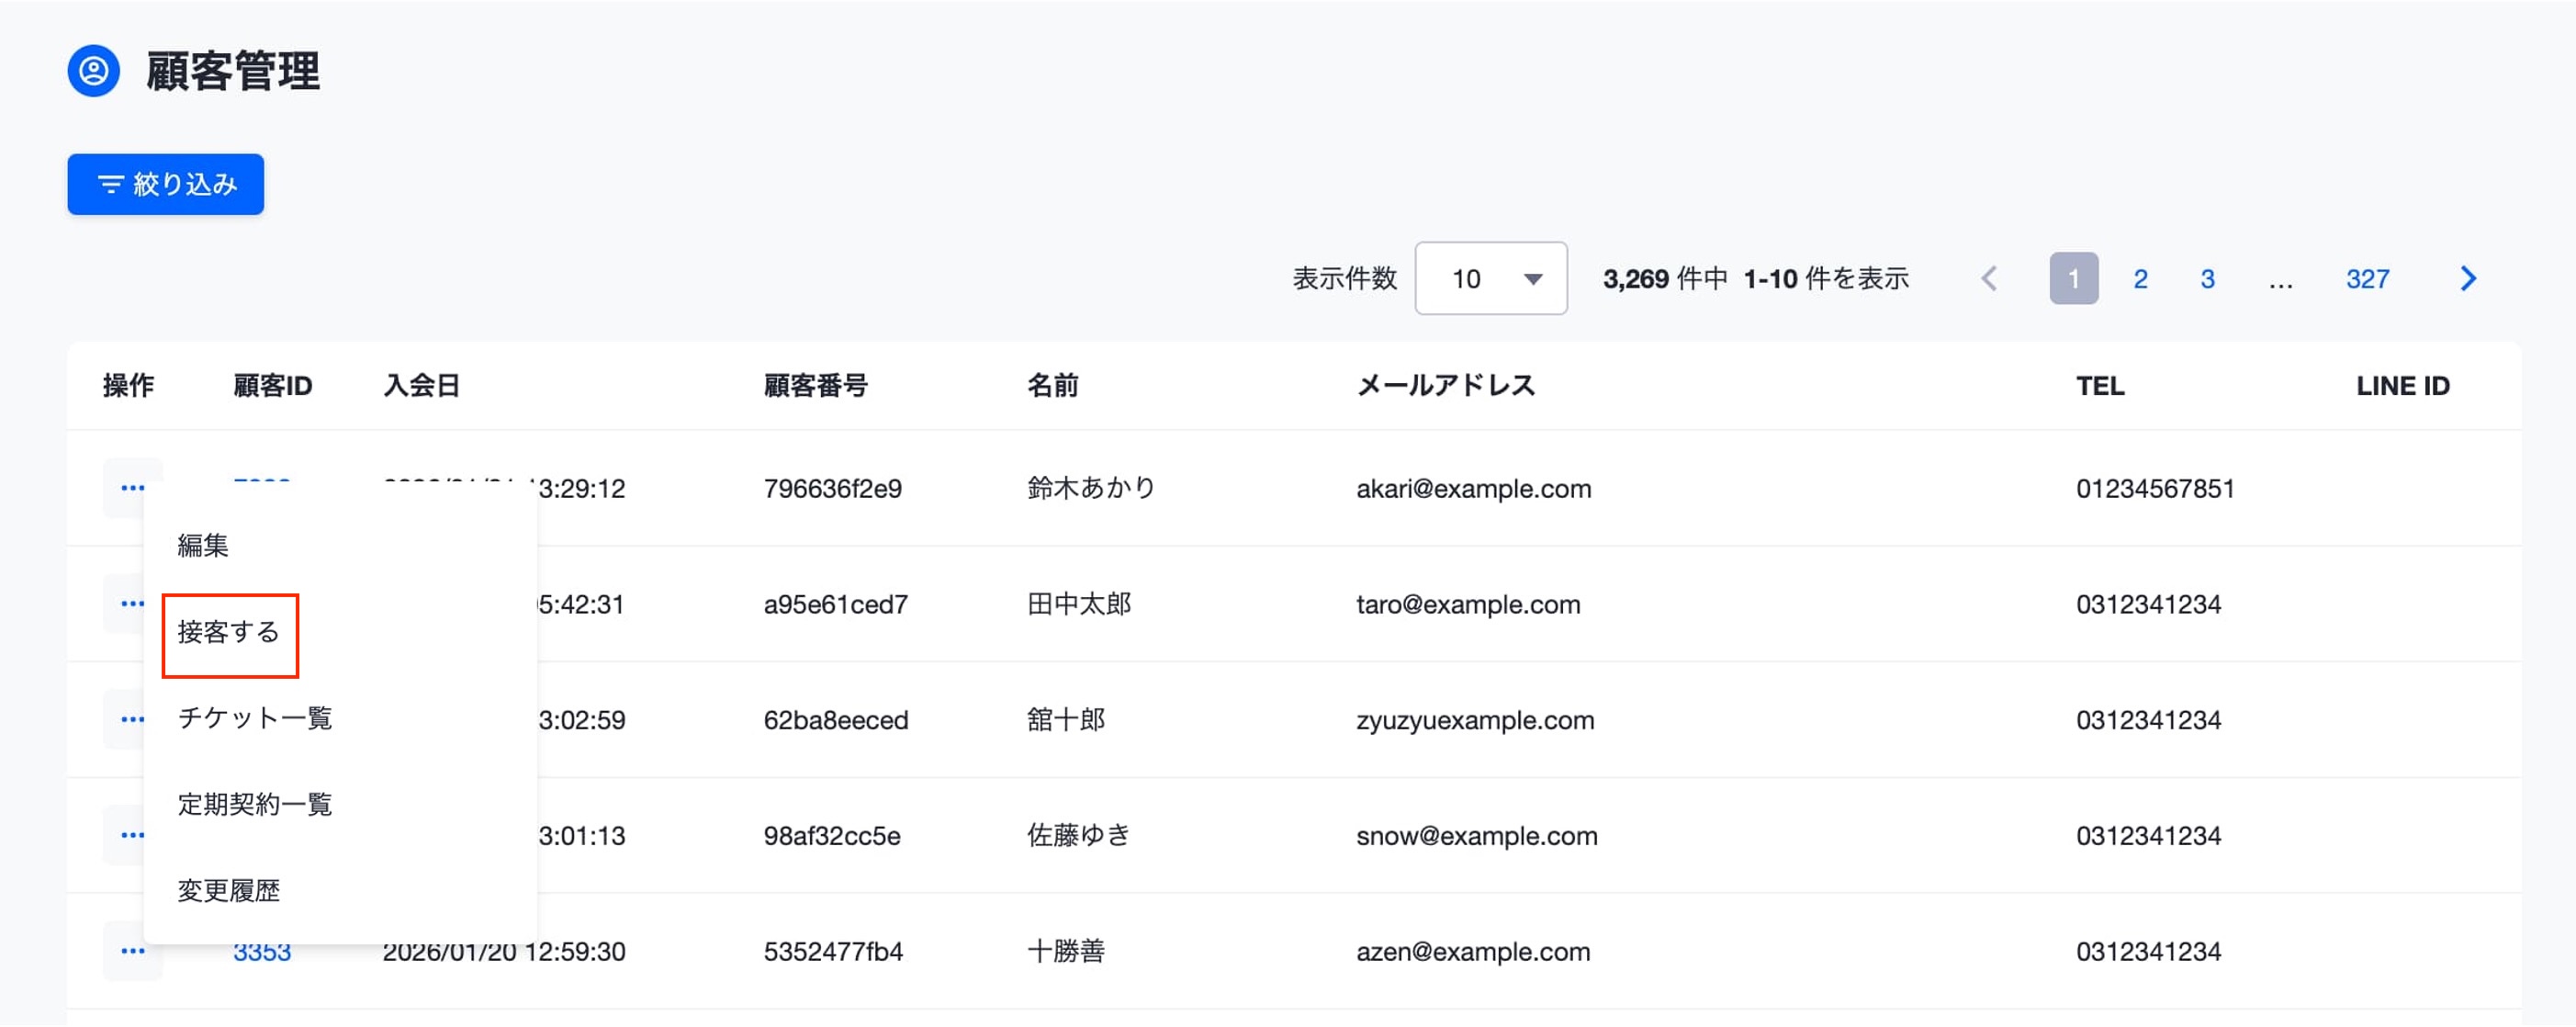Choose 定期契約一覧 from the context menu
This screenshot has height=1027, width=2576.
(x=255, y=804)
